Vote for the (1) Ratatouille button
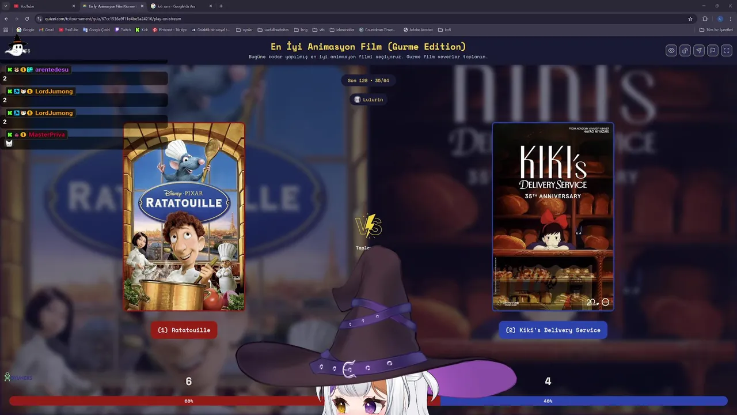The image size is (737, 415). (x=184, y=330)
